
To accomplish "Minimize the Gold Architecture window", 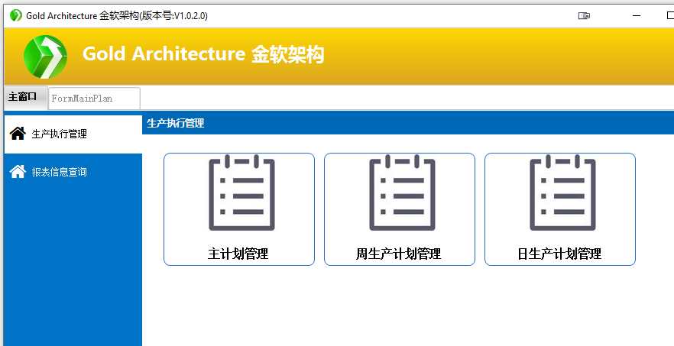I will [x=637, y=16].
